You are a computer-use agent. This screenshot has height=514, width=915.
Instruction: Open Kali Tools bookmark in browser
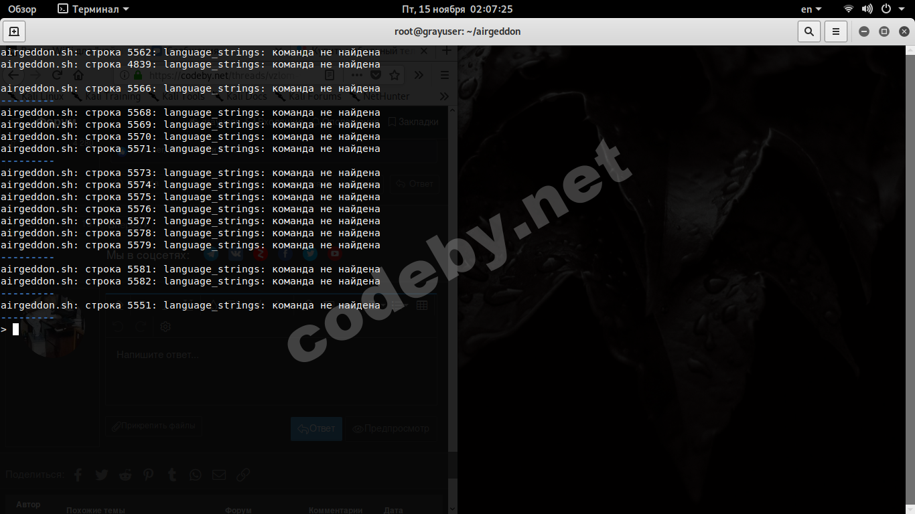(x=176, y=96)
